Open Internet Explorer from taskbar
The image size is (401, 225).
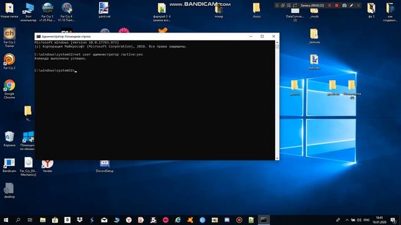point(178,220)
